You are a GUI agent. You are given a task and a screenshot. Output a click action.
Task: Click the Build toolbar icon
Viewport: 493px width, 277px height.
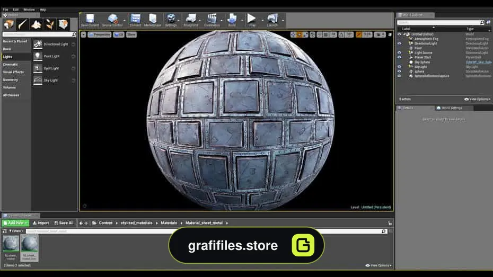click(x=232, y=20)
